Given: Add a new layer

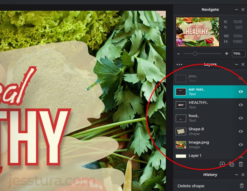Looking at the screenshot, I should pos(222,164).
